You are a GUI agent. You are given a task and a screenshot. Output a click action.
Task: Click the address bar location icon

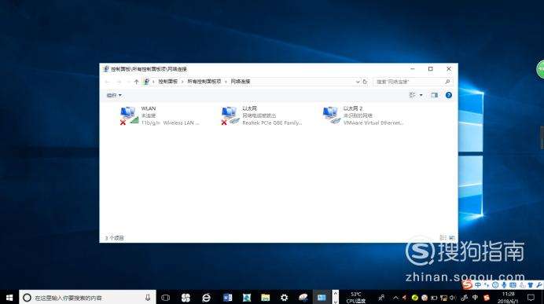coord(146,82)
